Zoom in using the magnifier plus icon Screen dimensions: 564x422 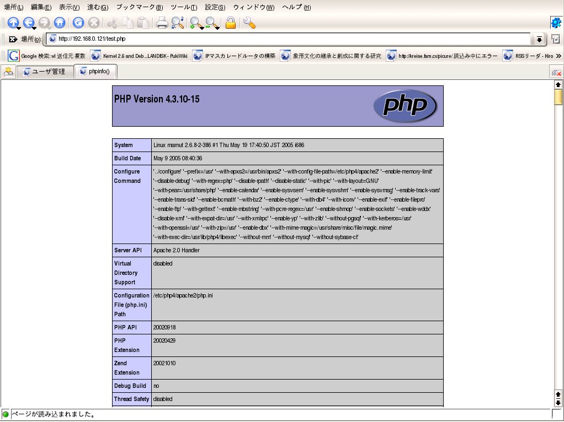195,23
